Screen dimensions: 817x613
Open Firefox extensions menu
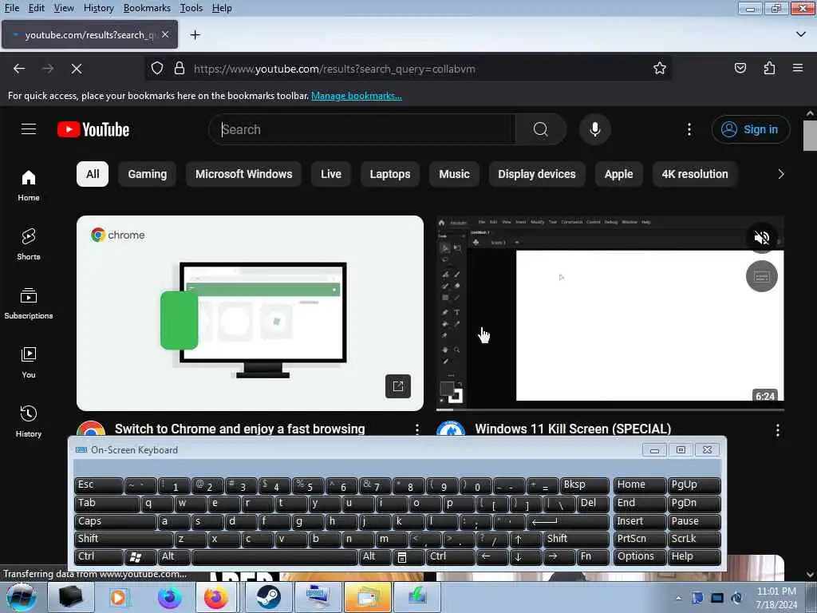click(769, 69)
